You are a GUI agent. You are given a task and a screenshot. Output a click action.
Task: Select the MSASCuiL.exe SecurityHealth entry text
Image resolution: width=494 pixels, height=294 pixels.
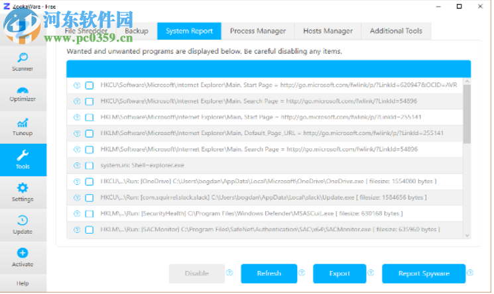click(x=252, y=213)
